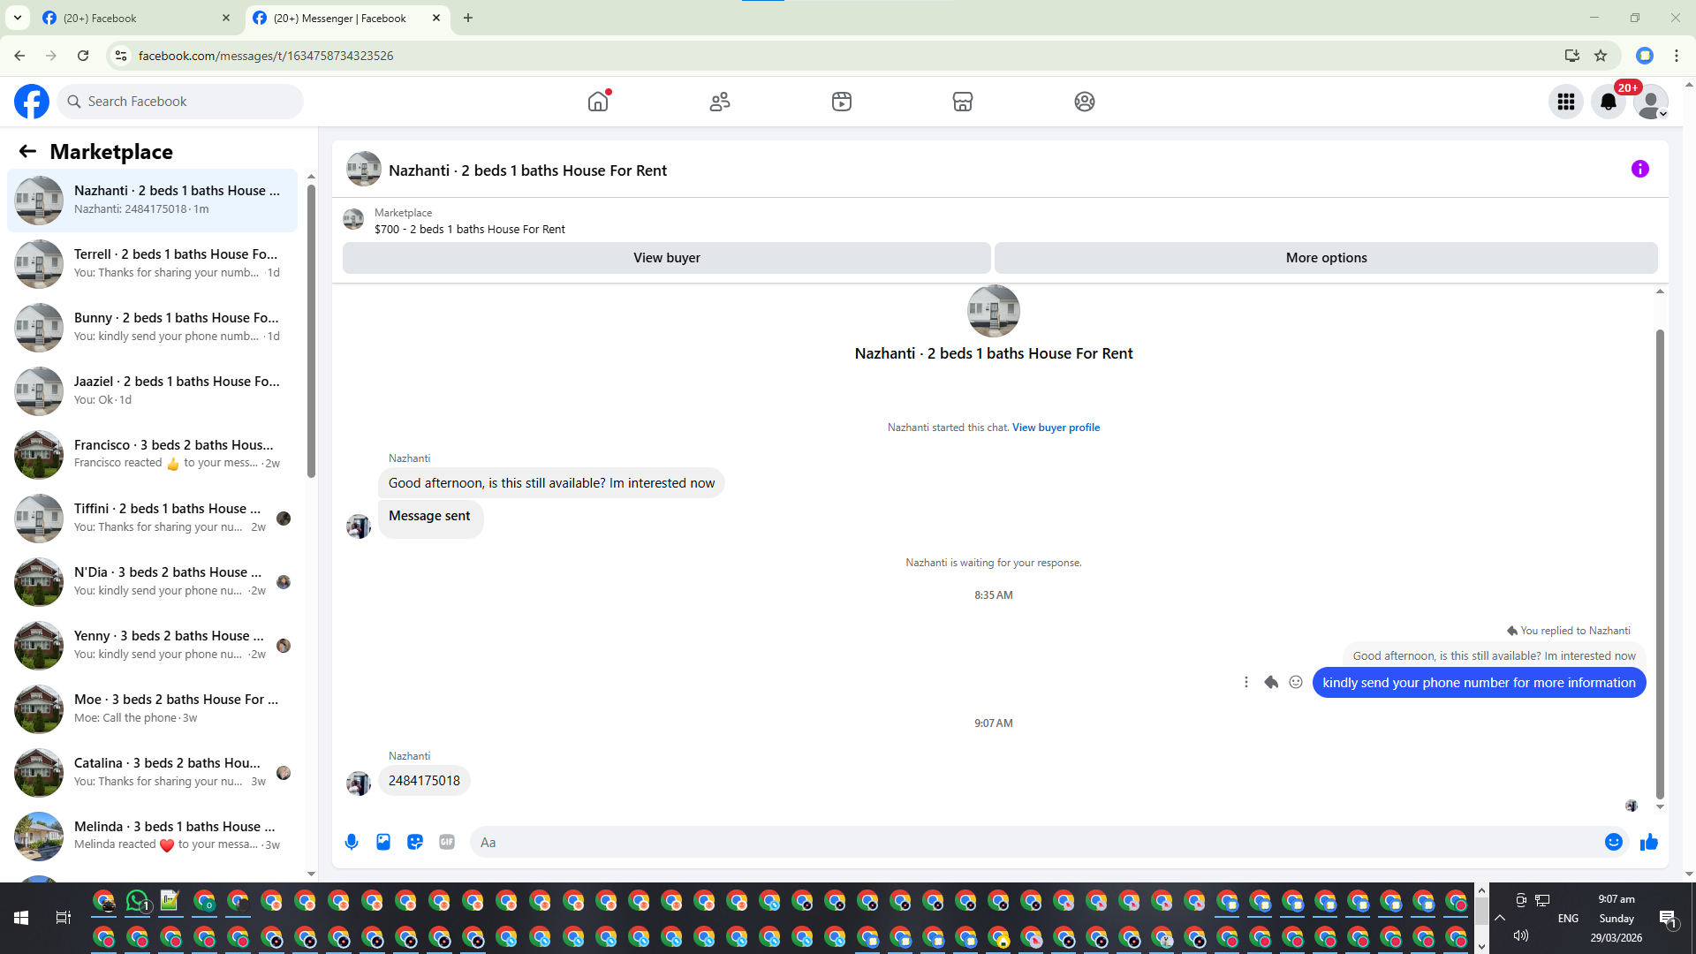Open the Chrome three-dot menu
The image size is (1696, 954).
point(1677,56)
